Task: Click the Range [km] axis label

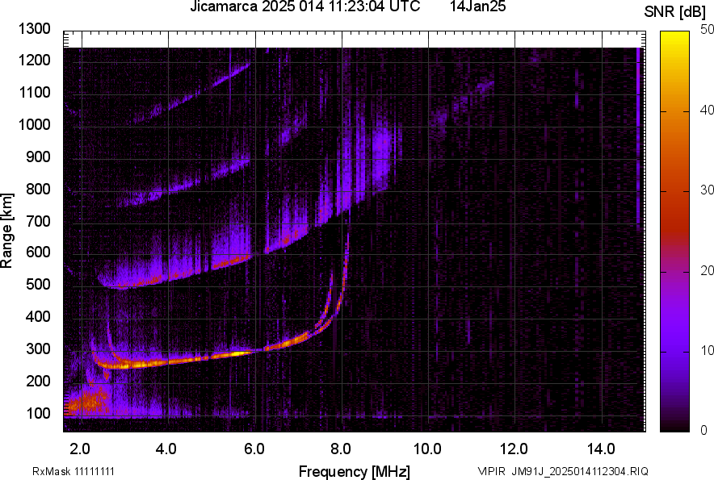Action: coord(6,231)
